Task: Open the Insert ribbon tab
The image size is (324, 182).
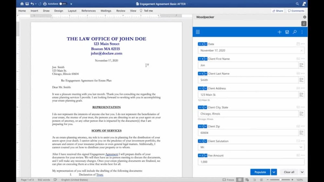Action: pyautogui.click(x=34, y=11)
